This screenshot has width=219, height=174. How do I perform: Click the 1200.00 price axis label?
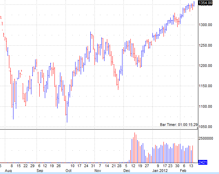point(206,66)
